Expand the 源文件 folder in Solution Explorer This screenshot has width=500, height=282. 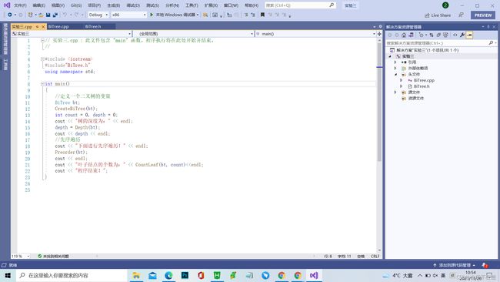395,92
